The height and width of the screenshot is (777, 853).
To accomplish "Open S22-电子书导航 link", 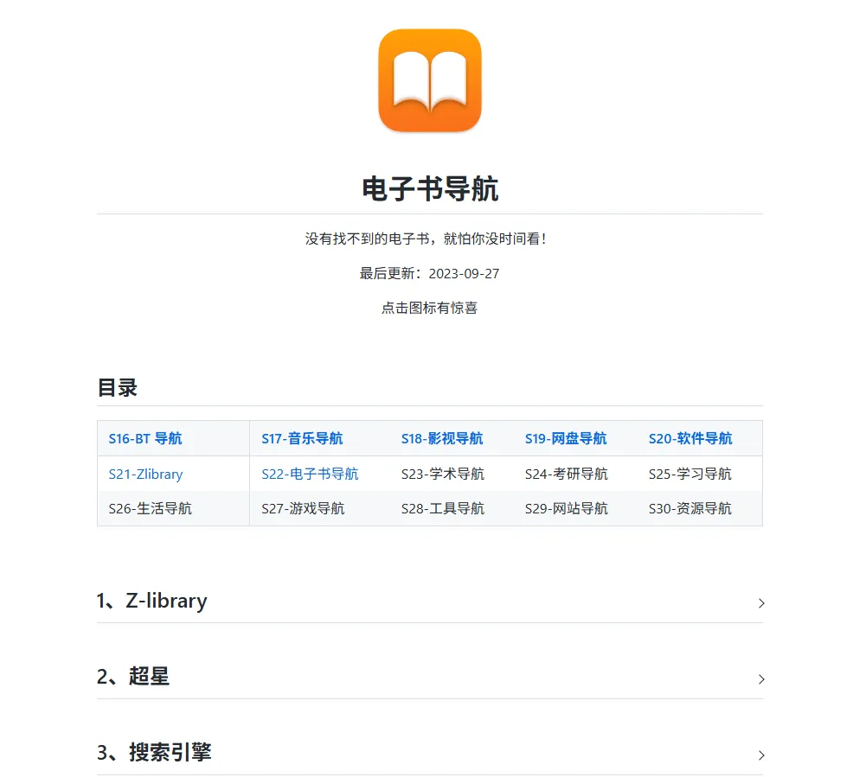I will coord(310,474).
